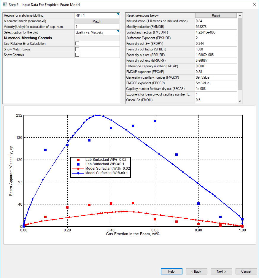
Task: Open Help for this dialog
Action: click(x=171, y=271)
